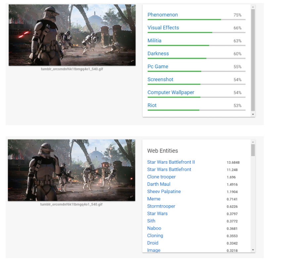
Task: Open the Star Wars entity, score 0.3797
Action: pyautogui.click(x=157, y=214)
